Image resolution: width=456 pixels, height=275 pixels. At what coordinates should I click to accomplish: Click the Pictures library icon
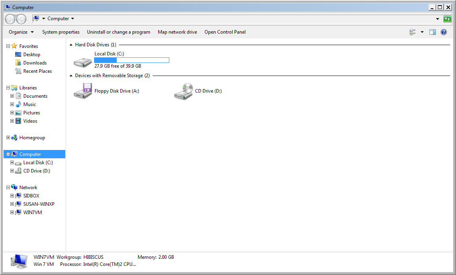click(18, 113)
